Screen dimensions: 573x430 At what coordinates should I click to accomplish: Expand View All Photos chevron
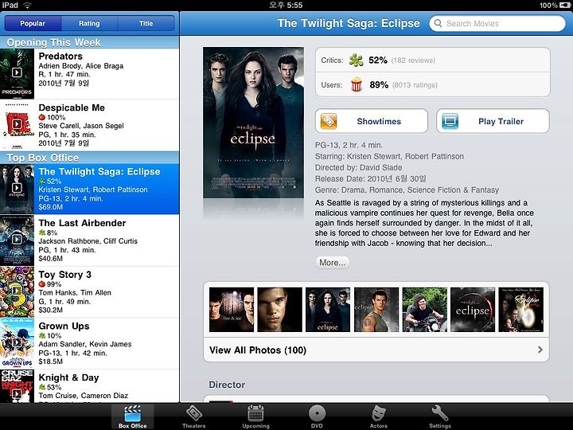tap(540, 350)
